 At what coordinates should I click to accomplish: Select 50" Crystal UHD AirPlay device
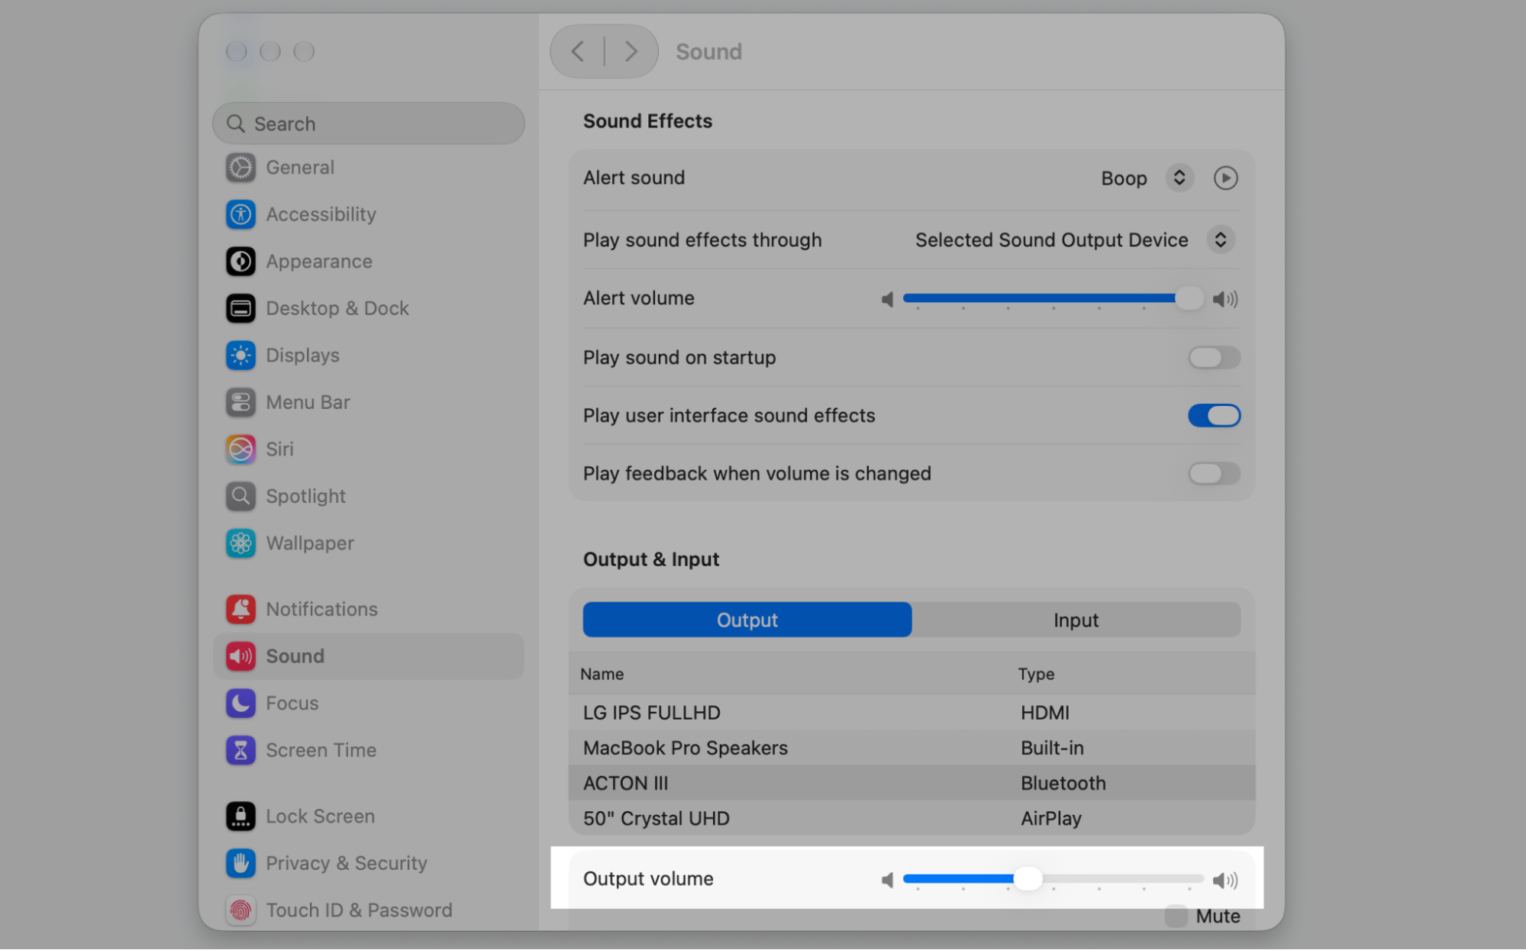[x=911, y=818]
